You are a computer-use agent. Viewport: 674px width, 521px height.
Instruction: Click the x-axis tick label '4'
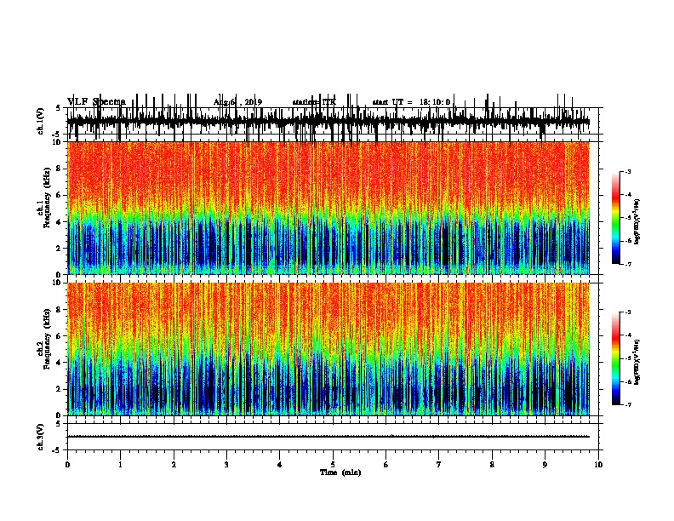point(280,465)
